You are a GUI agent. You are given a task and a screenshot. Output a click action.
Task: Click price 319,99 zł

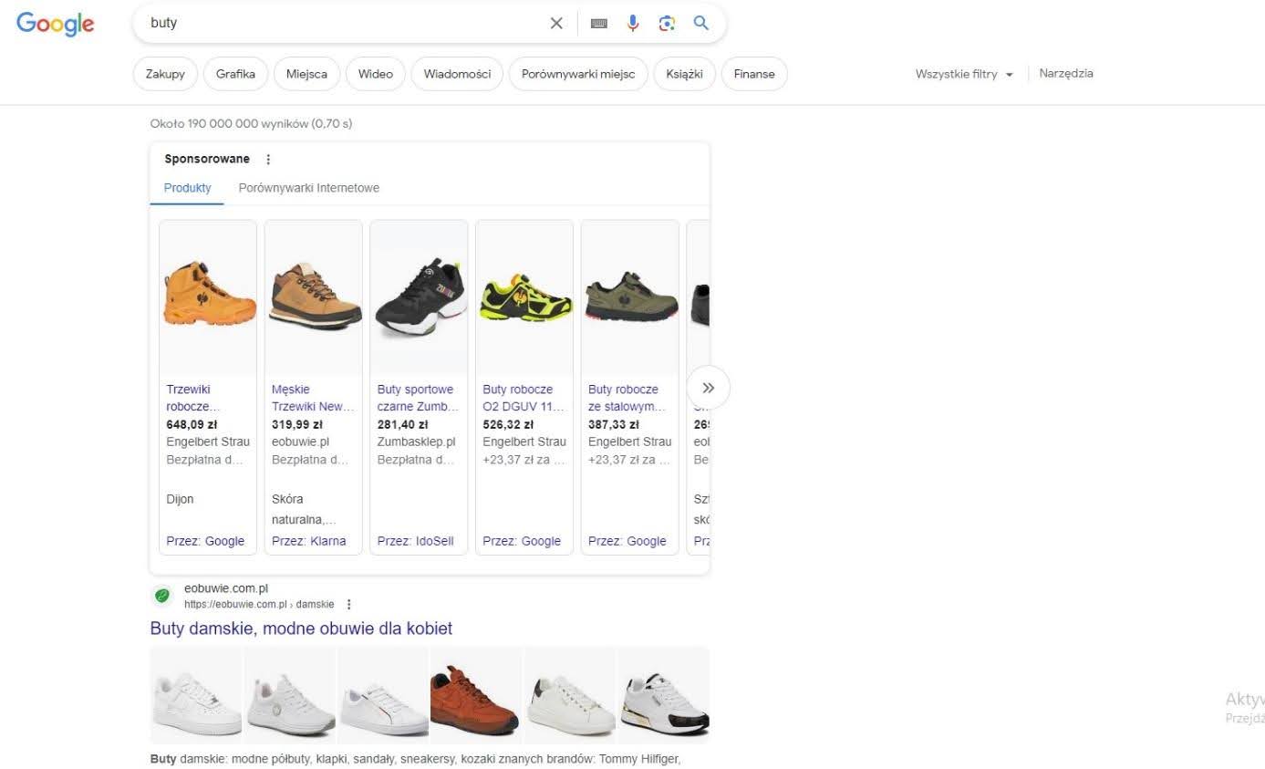(x=297, y=424)
